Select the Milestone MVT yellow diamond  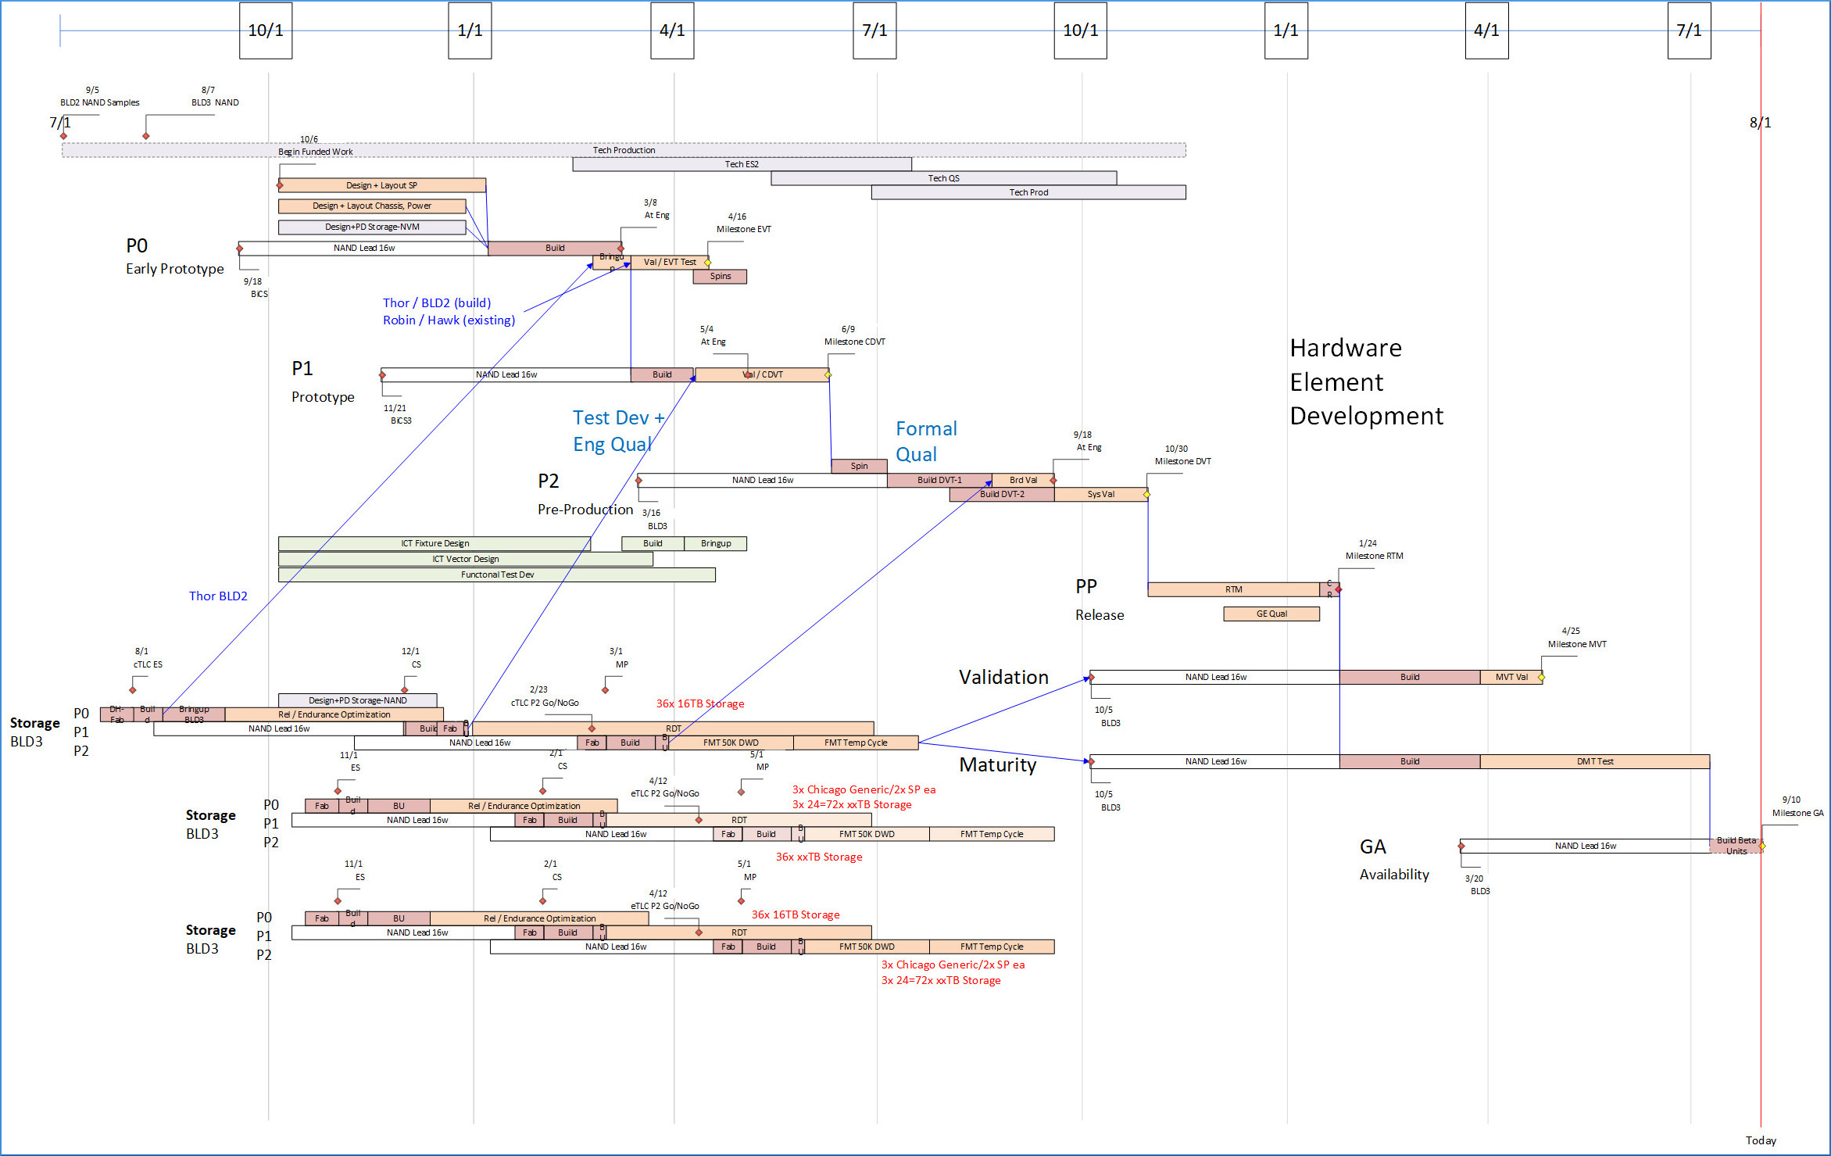tap(1542, 677)
